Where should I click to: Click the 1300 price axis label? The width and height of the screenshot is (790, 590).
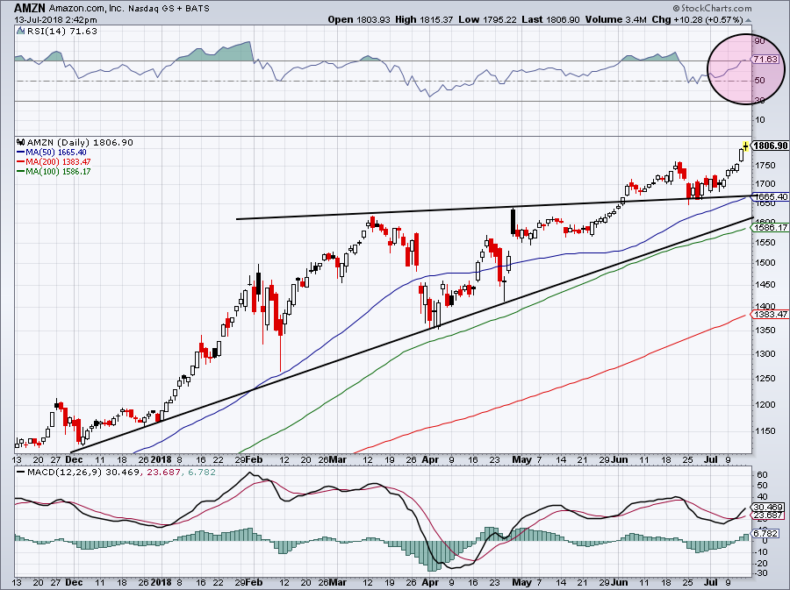click(x=765, y=354)
